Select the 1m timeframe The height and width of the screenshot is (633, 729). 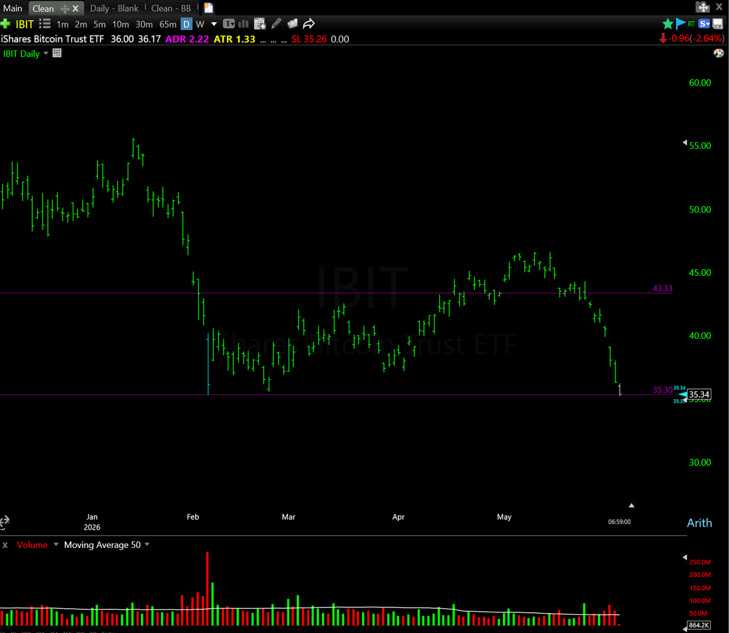tap(63, 24)
